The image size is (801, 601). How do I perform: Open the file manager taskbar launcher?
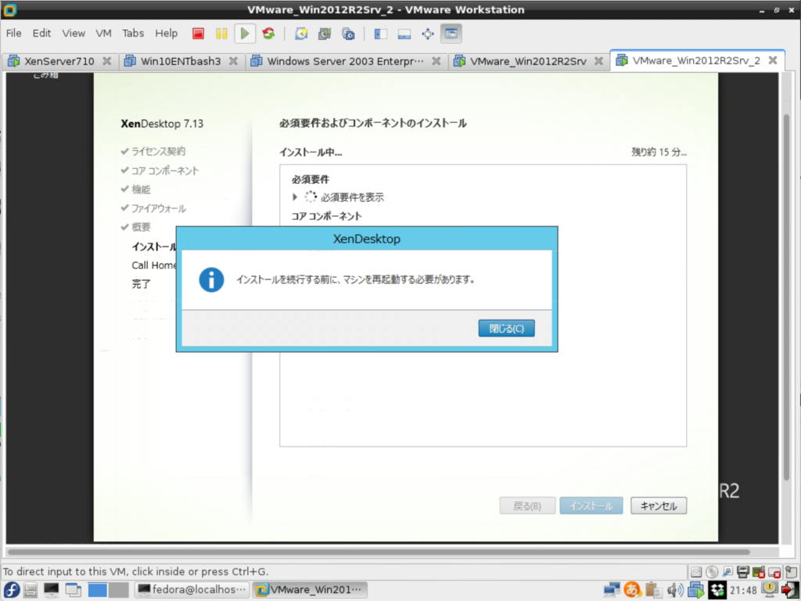pos(31,590)
